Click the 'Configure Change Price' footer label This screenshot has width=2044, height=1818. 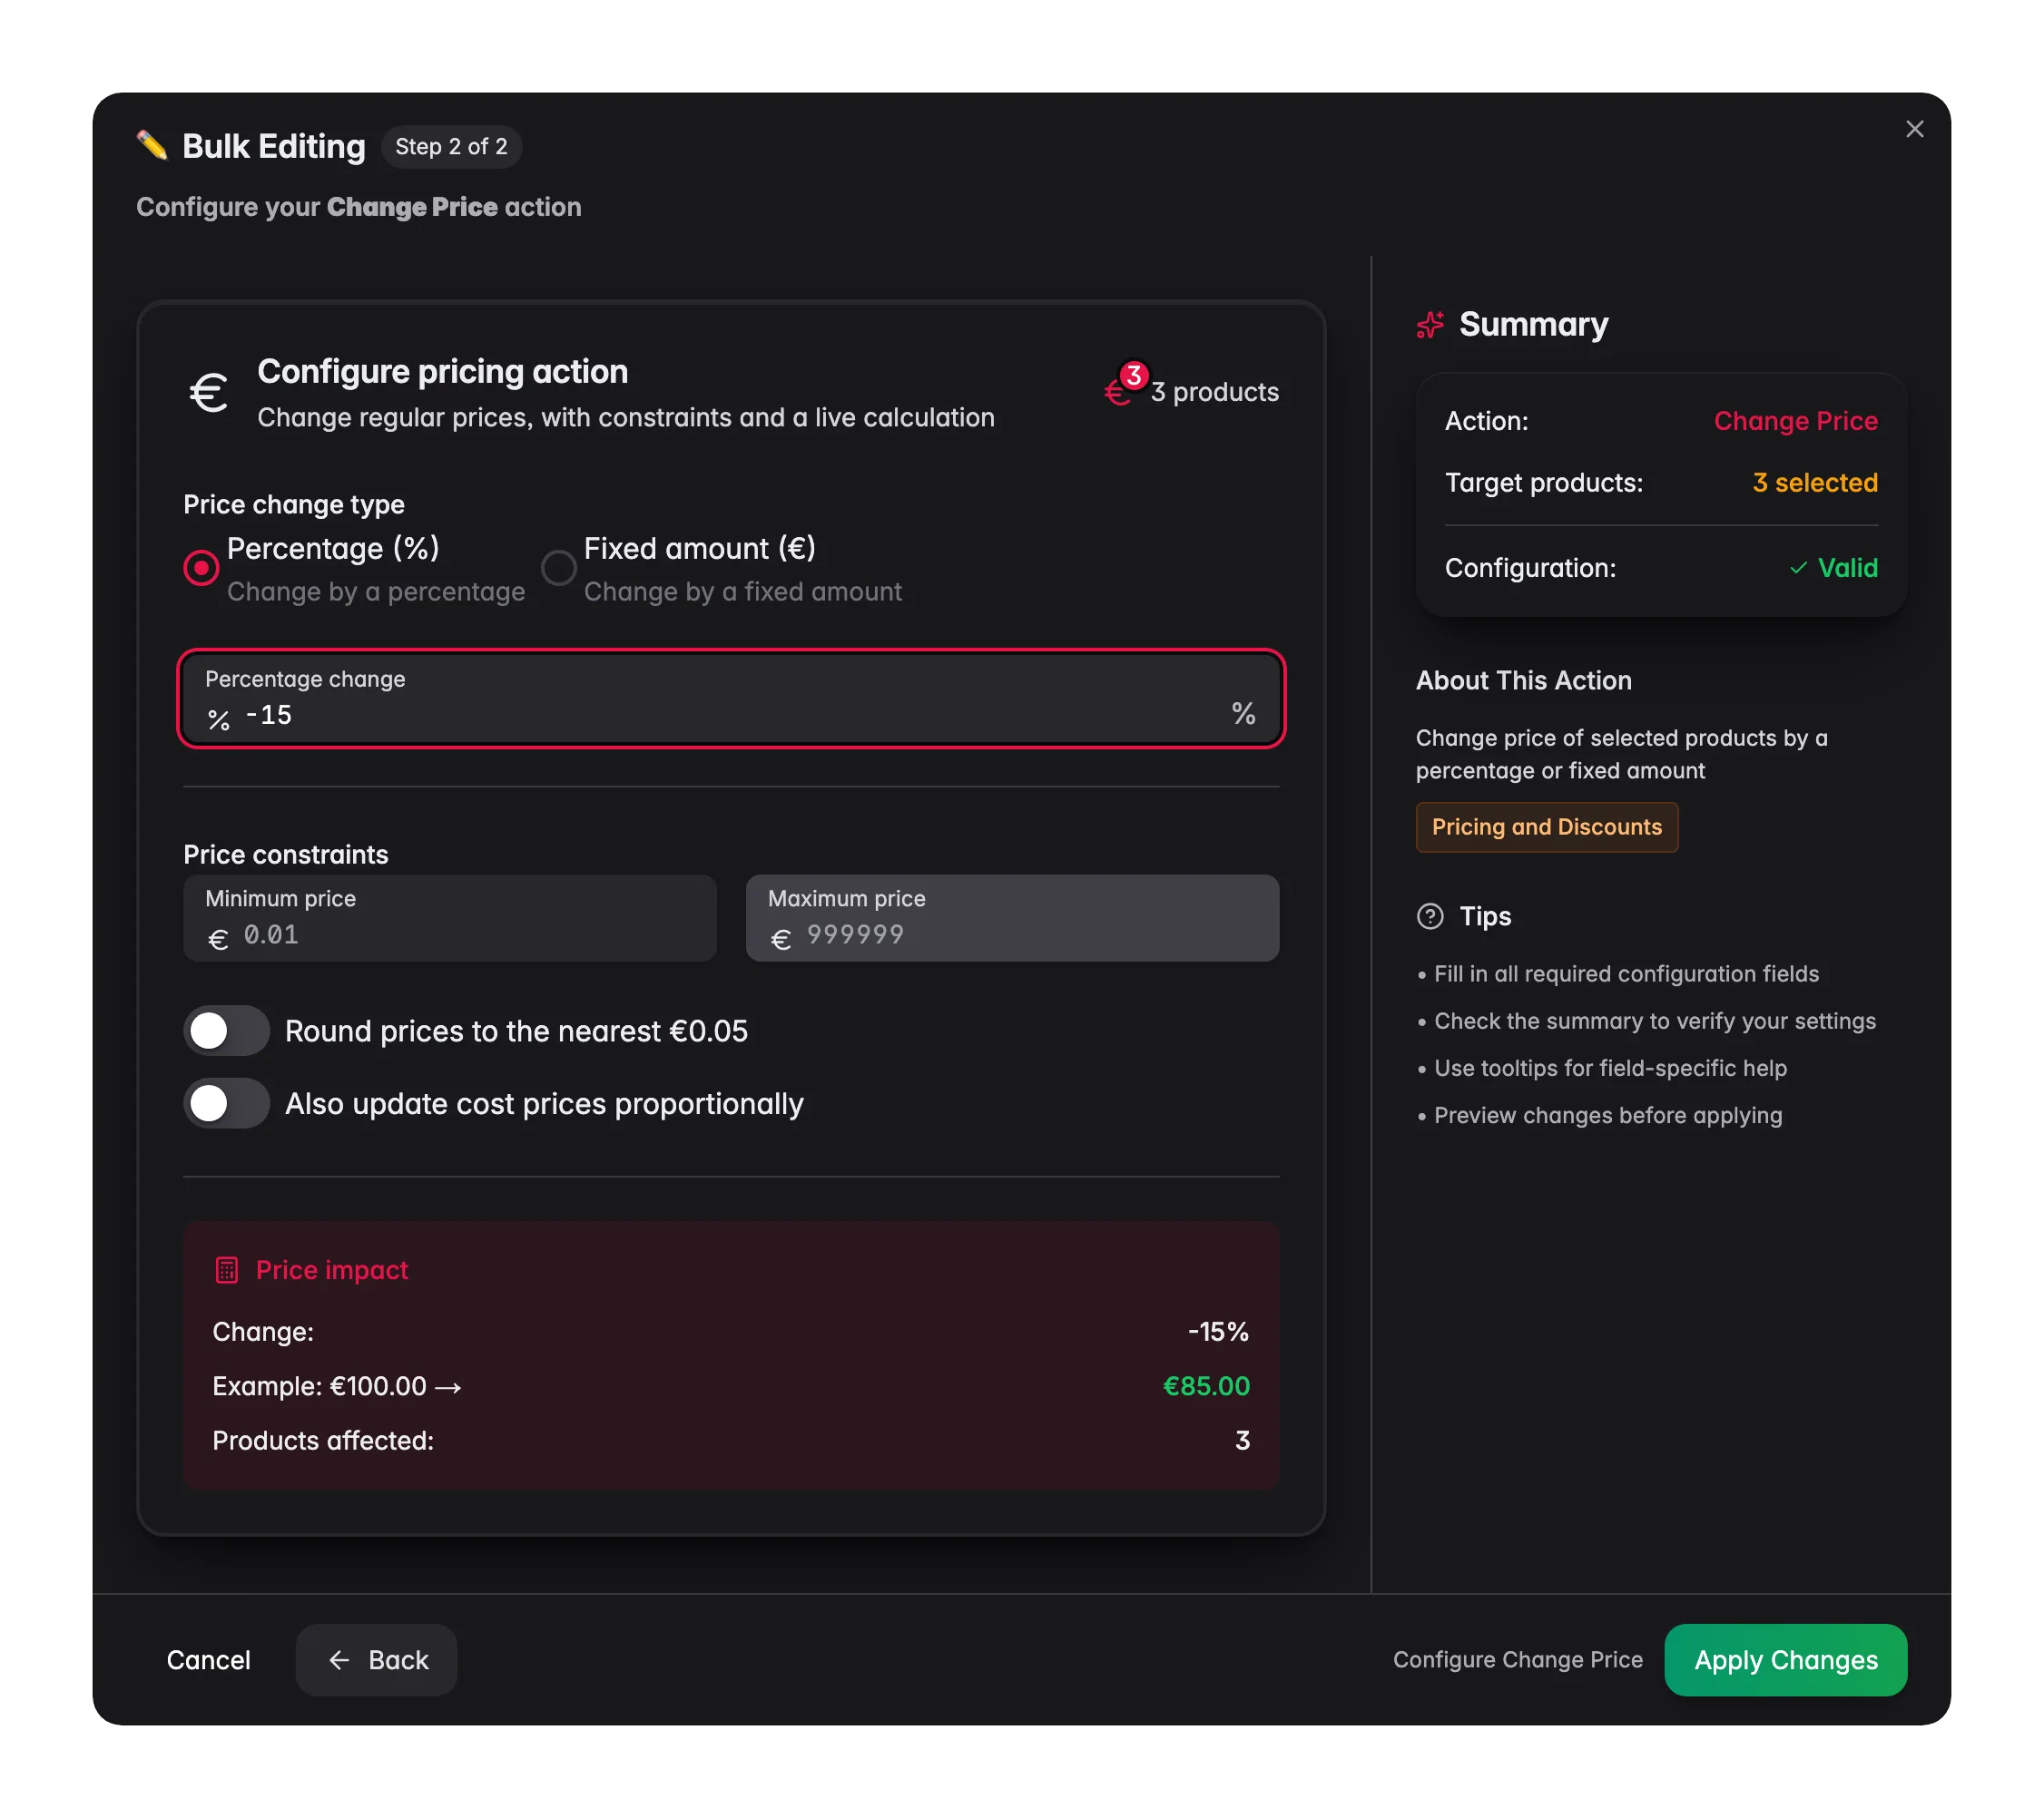(x=1517, y=1659)
